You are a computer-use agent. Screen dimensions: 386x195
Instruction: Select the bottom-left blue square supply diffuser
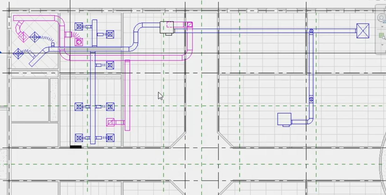tap(79, 138)
